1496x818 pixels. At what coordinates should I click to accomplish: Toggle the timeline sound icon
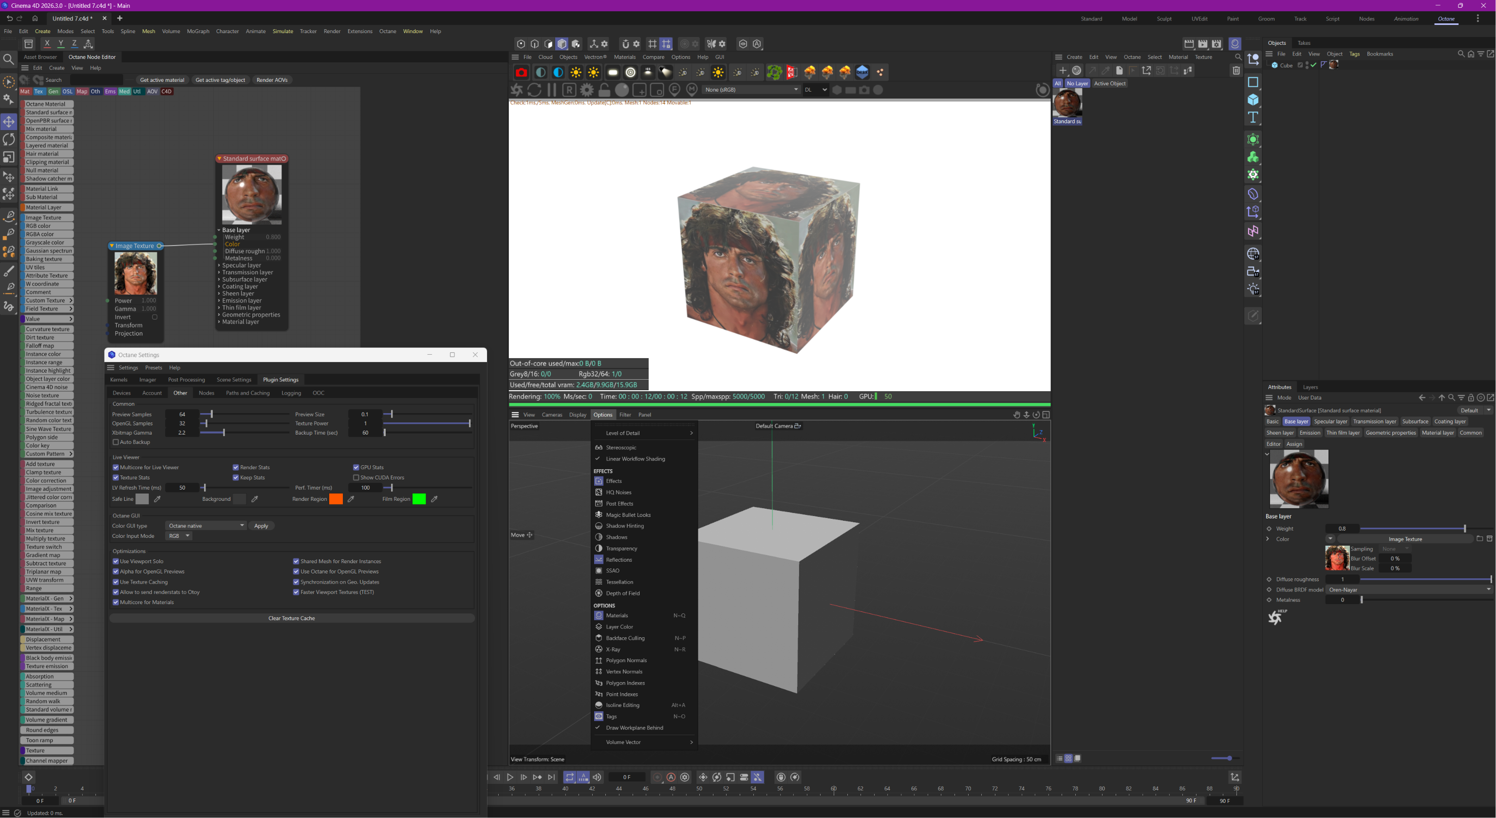(597, 778)
